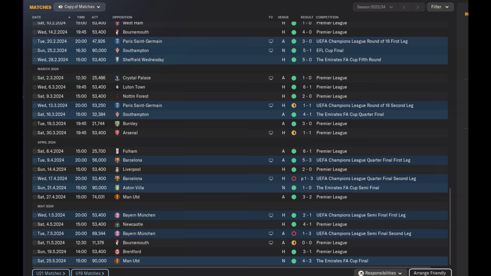Toggle the tick for Sat 2.3.2024 Crystal Palace match
Image resolution: width=491 pixels, height=276 pixels.
(35, 78)
